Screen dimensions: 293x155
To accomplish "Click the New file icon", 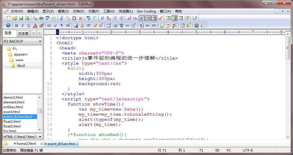I will click(x=9, y=18).
